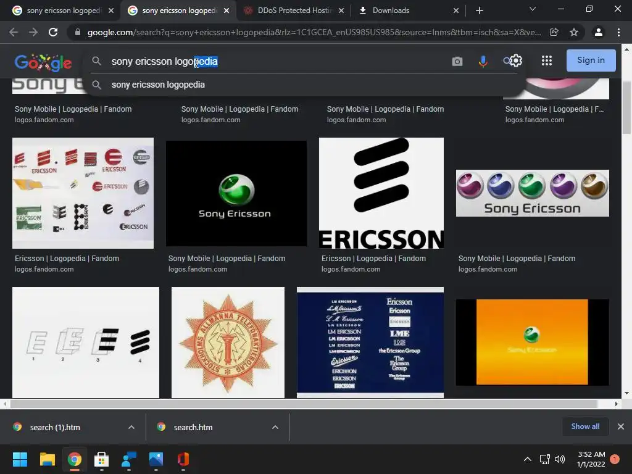Open the volume control in tray
The width and height of the screenshot is (632, 474).
tap(560, 459)
